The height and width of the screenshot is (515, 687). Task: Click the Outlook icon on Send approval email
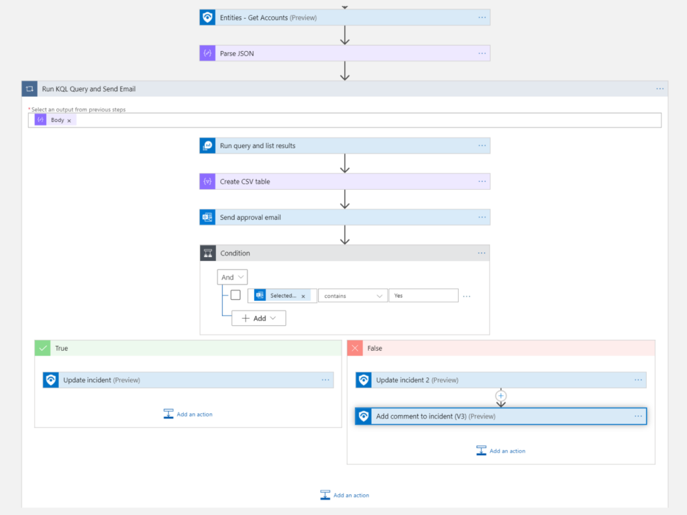pyautogui.click(x=207, y=217)
